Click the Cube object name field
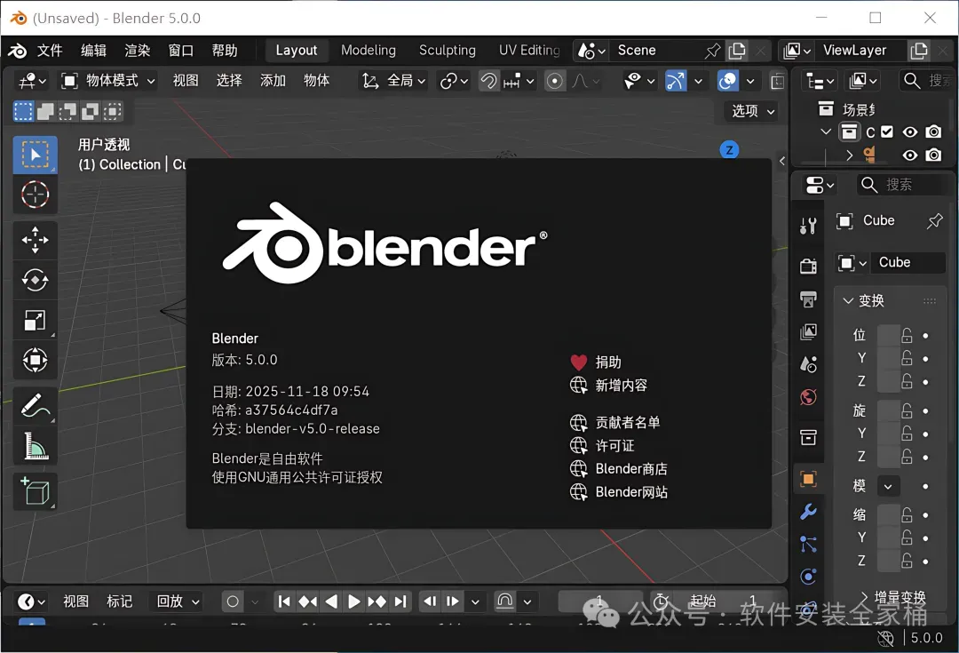The height and width of the screenshot is (653, 959). (908, 263)
